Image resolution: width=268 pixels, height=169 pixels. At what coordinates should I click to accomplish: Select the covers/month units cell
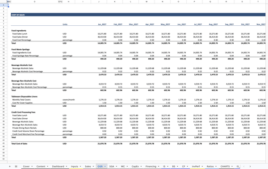tap(68, 100)
